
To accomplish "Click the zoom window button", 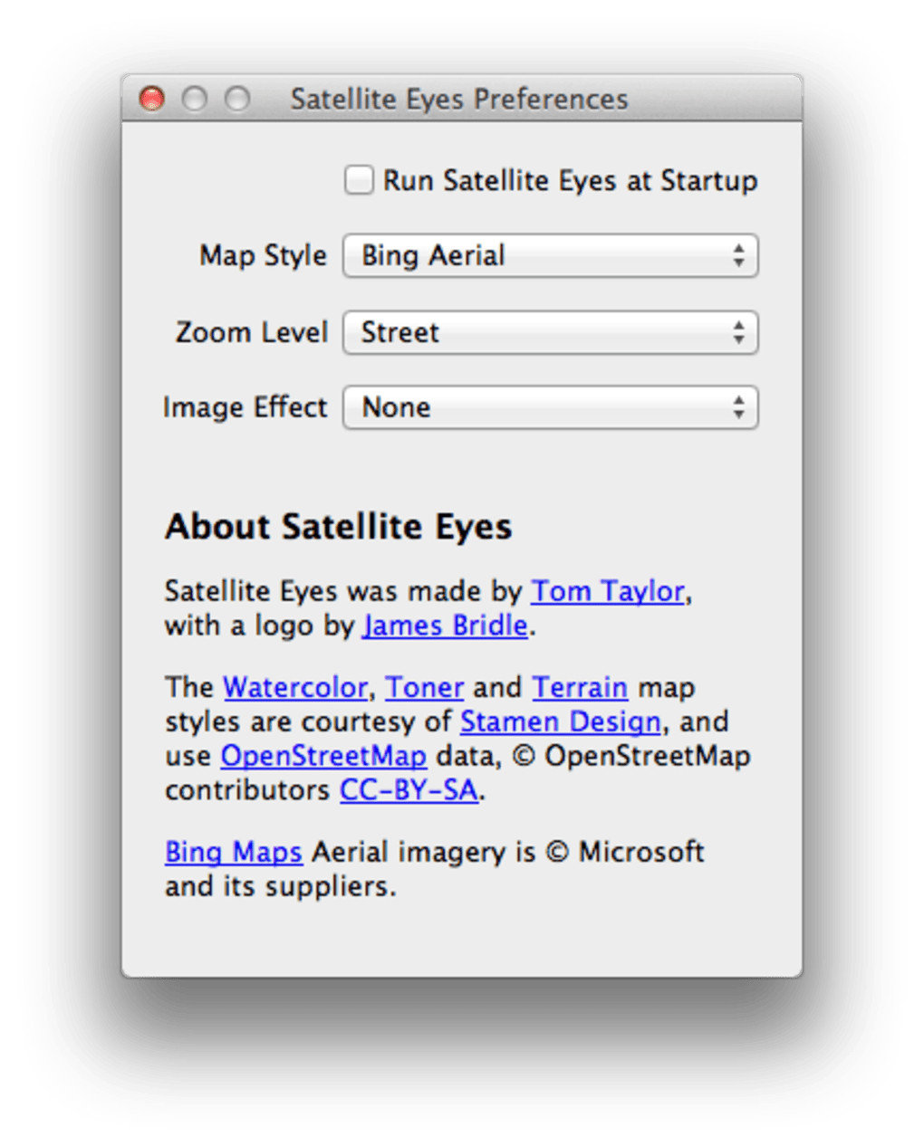I will coord(237,99).
